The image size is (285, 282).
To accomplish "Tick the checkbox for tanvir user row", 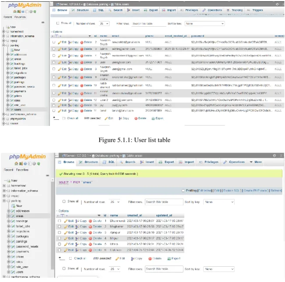I will (x=54, y=111).
